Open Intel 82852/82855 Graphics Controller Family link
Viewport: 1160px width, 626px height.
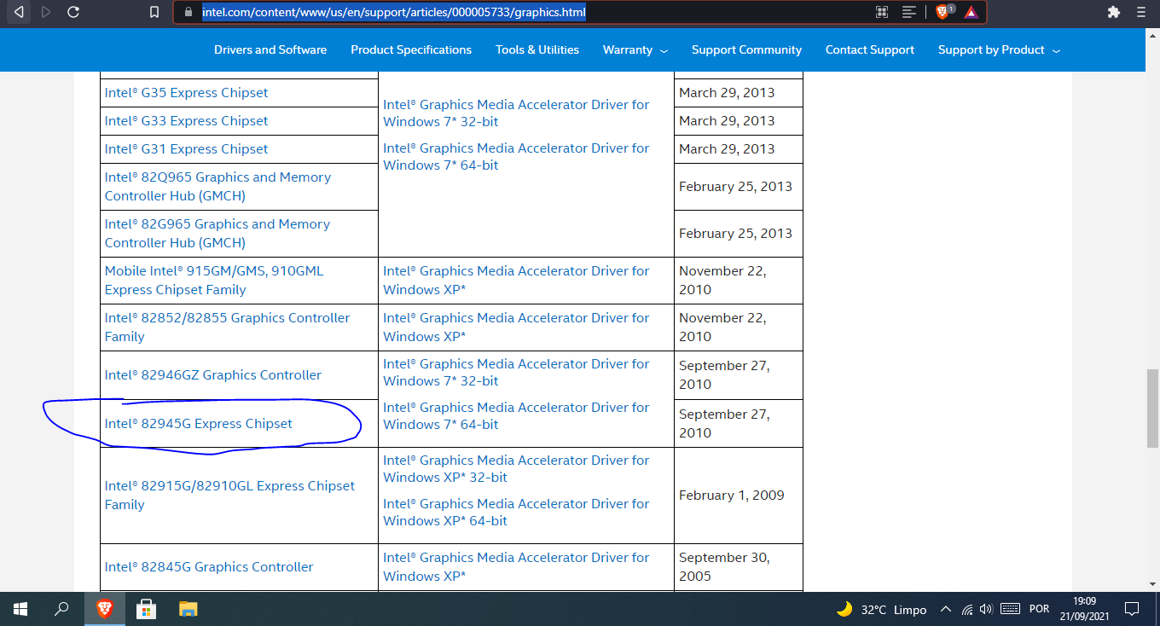(227, 327)
